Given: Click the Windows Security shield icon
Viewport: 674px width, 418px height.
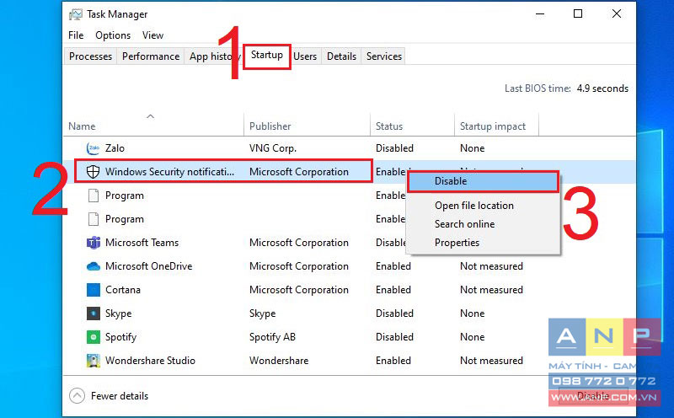Looking at the screenshot, I should coord(93,172).
